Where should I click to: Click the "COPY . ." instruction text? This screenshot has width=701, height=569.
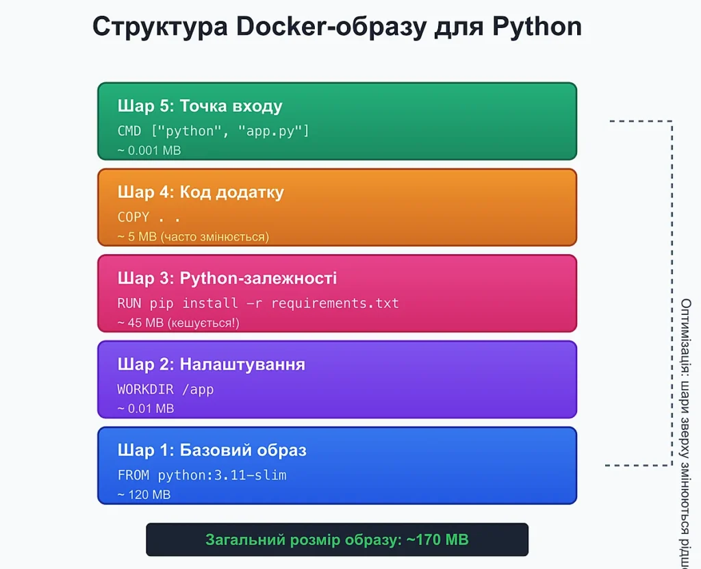(x=149, y=217)
